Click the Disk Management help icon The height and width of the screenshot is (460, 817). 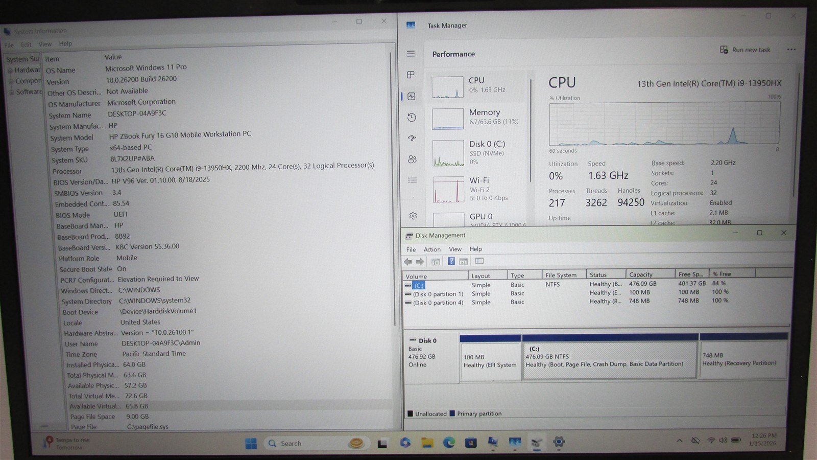(x=451, y=261)
